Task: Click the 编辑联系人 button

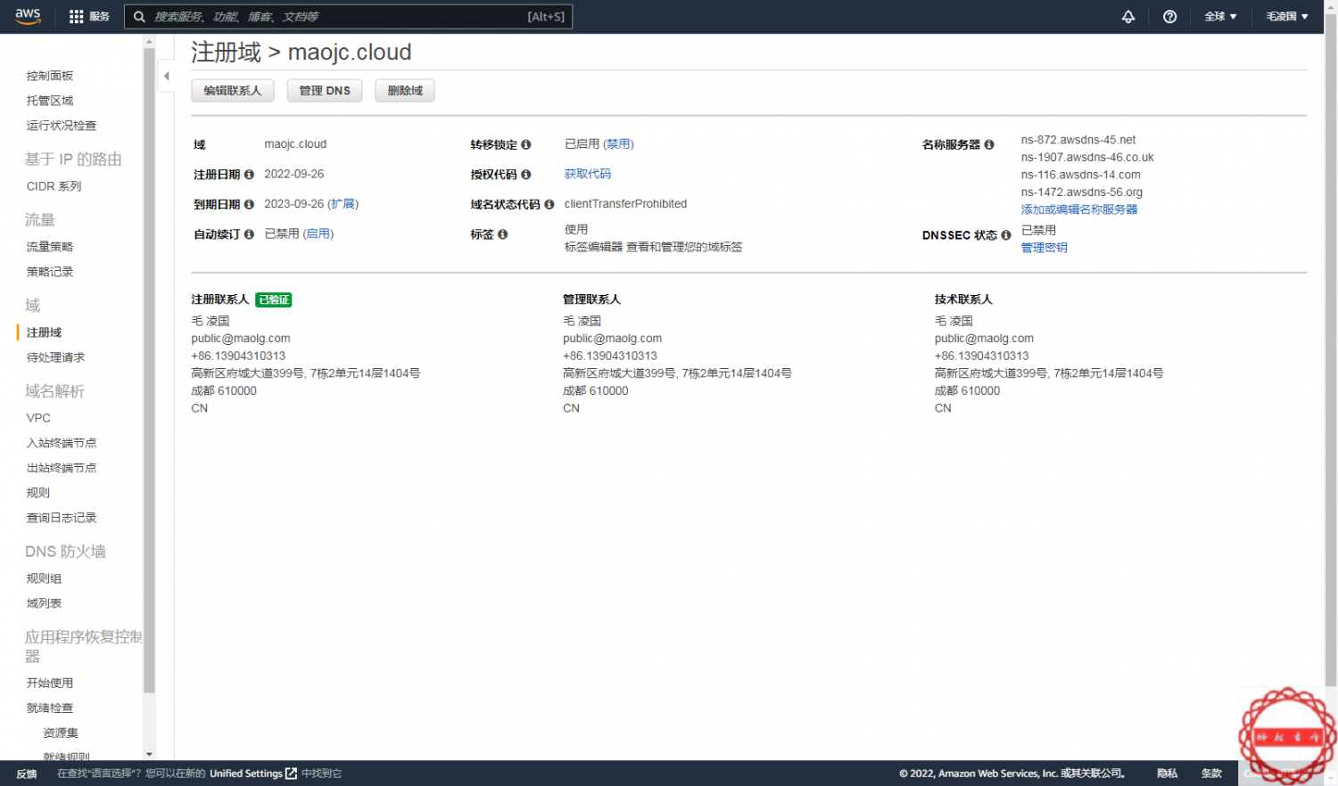Action: click(233, 91)
